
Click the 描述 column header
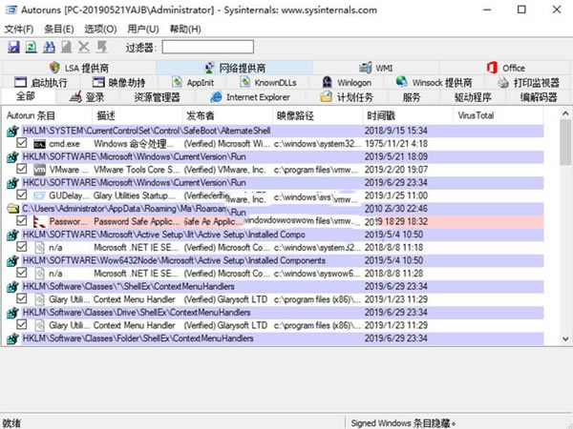(138, 115)
